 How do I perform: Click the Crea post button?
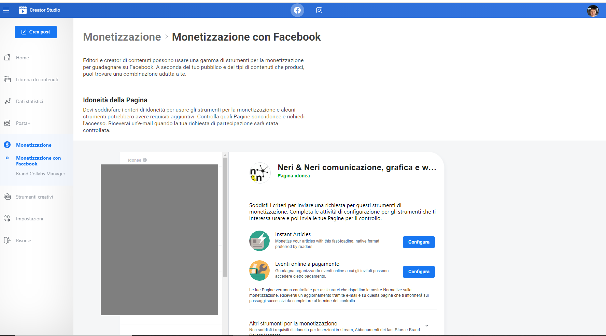36,32
